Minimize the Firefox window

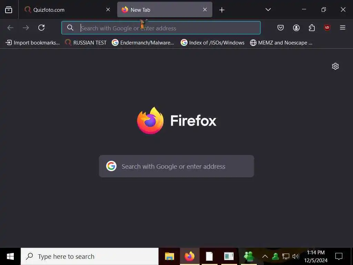click(x=304, y=9)
